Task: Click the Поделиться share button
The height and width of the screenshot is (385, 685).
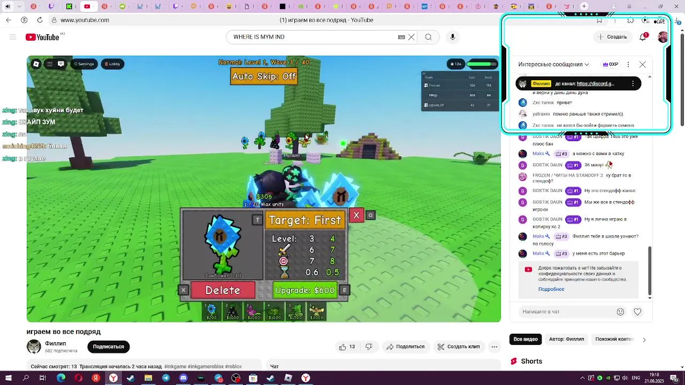Action: [406, 346]
